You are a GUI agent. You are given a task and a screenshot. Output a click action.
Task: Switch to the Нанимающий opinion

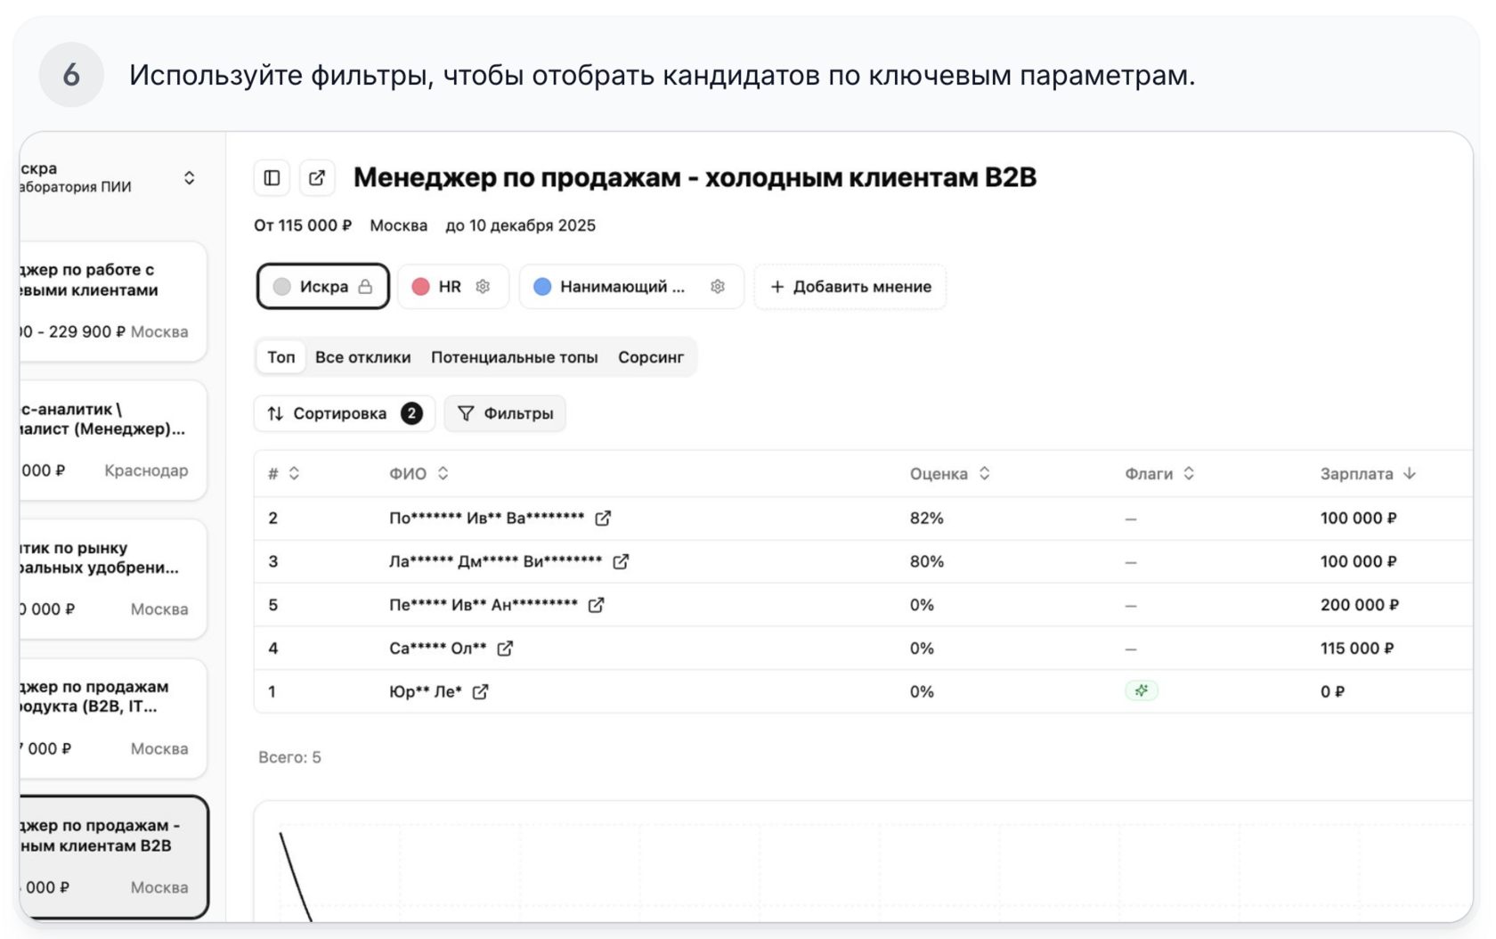[611, 287]
